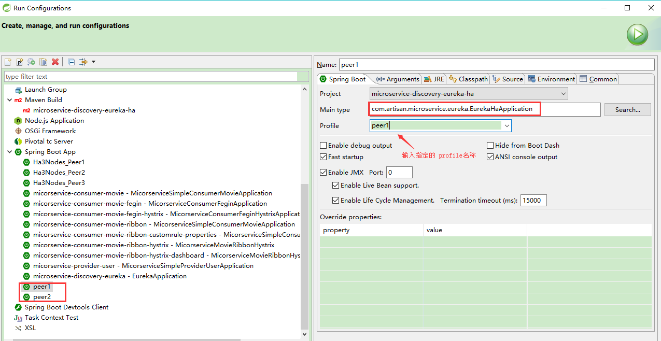Select the Ha3Nodes_Peer1 configuration

point(59,162)
